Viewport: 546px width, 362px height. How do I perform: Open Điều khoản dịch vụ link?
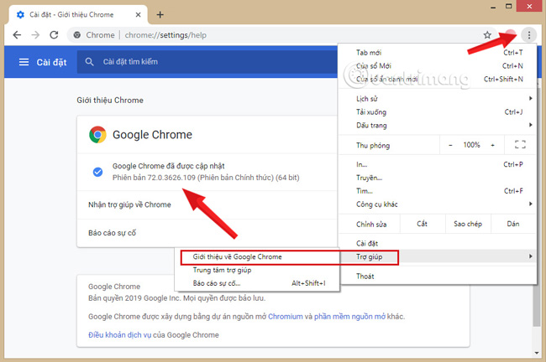(120, 335)
